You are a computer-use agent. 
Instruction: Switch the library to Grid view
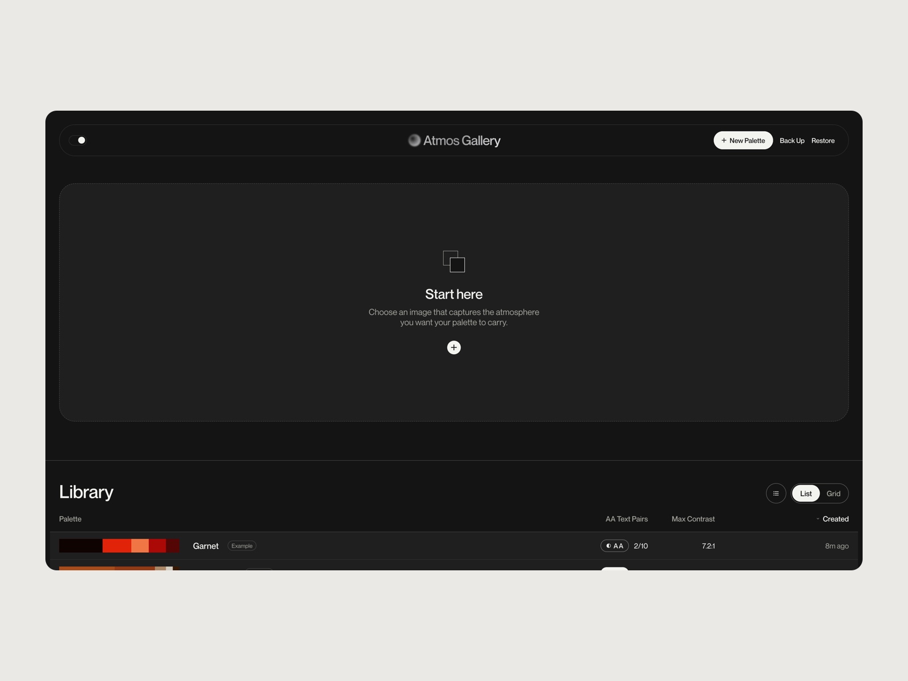click(833, 494)
